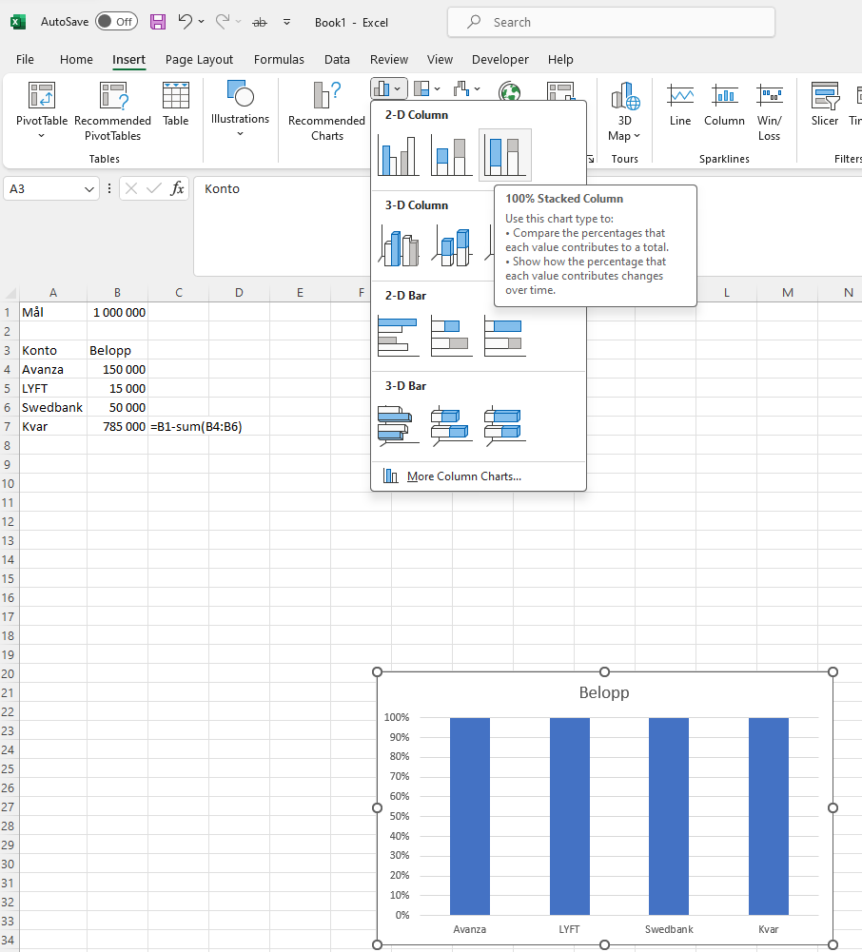Open the Formulas ribbon tab
Image resolution: width=862 pixels, height=952 pixels.
click(279, 59)
